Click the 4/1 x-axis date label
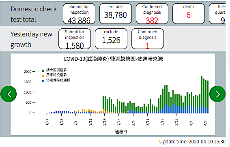This screenshot has width=230, height=147. tap(191, 123)
